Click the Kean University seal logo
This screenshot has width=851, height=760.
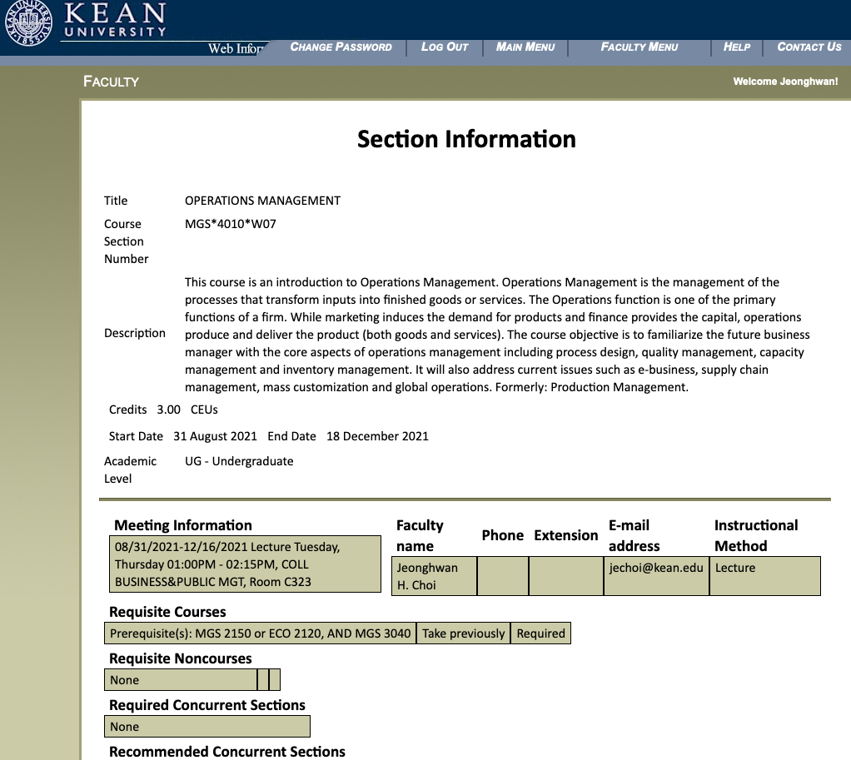point(27,22)
